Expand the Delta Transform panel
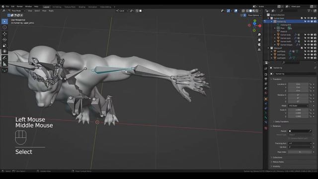 point(282,121)
